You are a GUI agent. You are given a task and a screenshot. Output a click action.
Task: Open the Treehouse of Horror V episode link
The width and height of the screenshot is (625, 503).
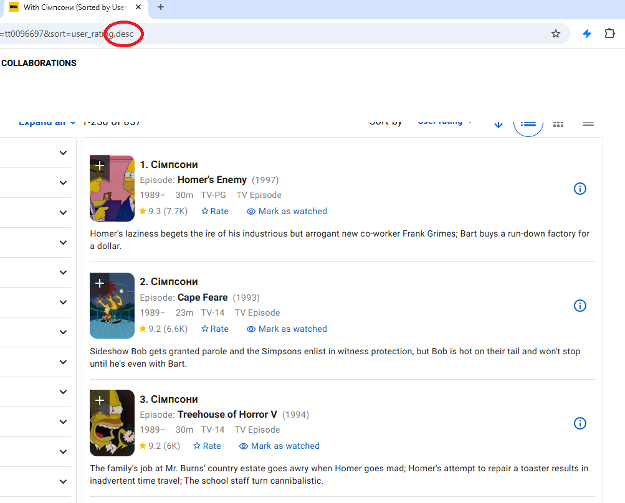tap(227, 415)
